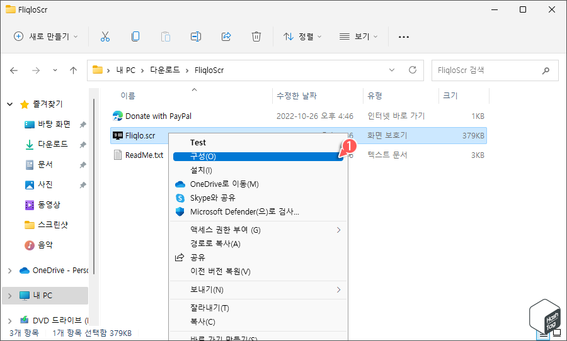Click the Cut scissors icon

(105, 36)
